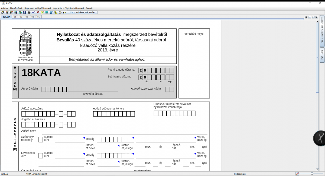Click the Postára adás dátuma boxes

click(156, 70)
